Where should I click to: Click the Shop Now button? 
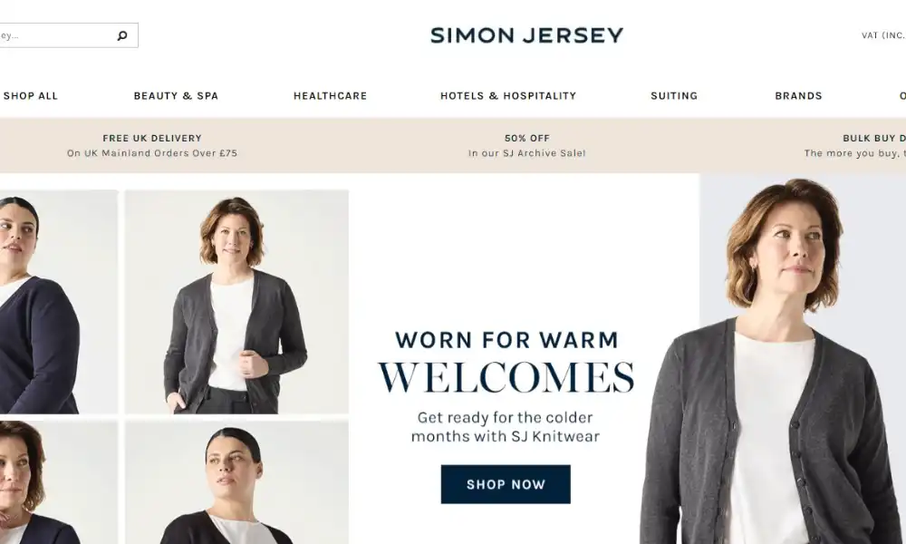point(506,484)
